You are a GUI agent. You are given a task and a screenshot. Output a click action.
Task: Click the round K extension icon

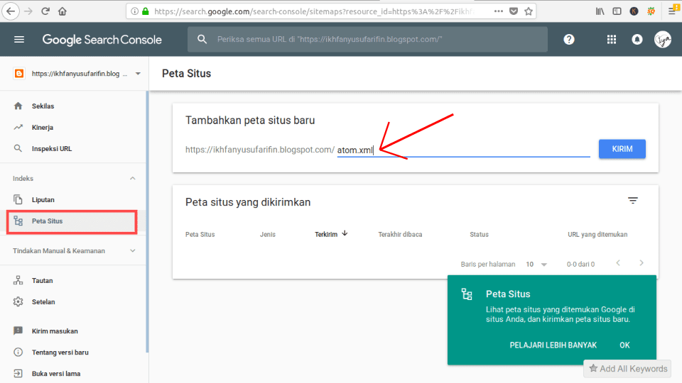(x=634, y=11)
